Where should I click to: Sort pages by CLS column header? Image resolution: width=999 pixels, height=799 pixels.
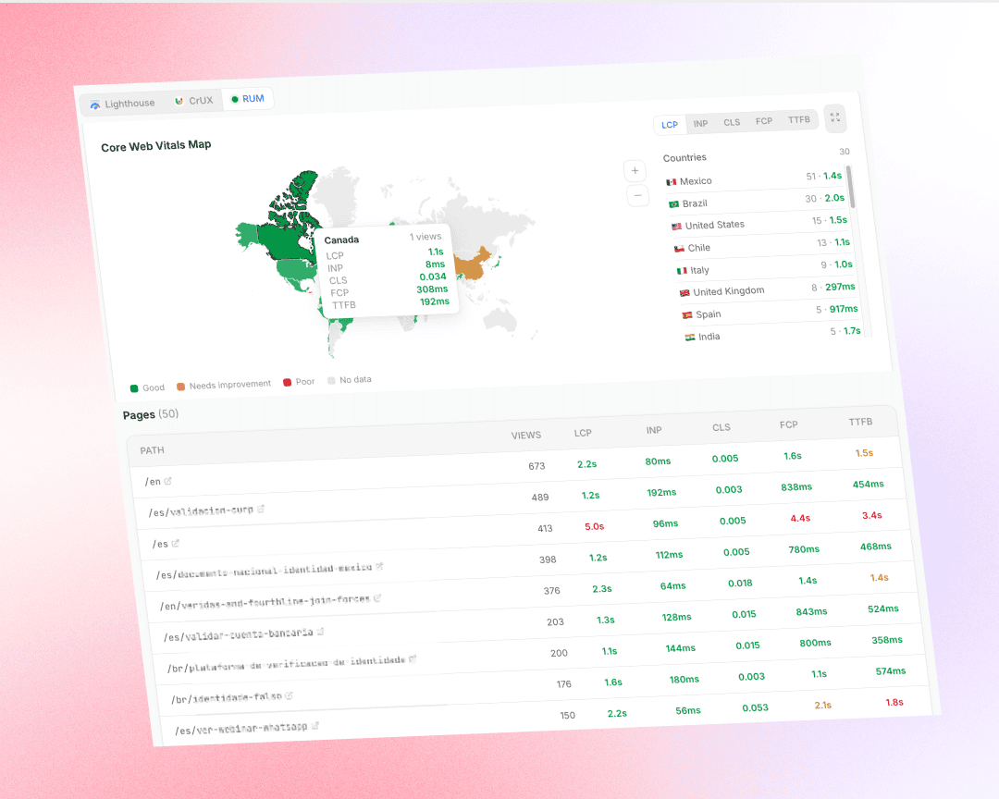721,427
